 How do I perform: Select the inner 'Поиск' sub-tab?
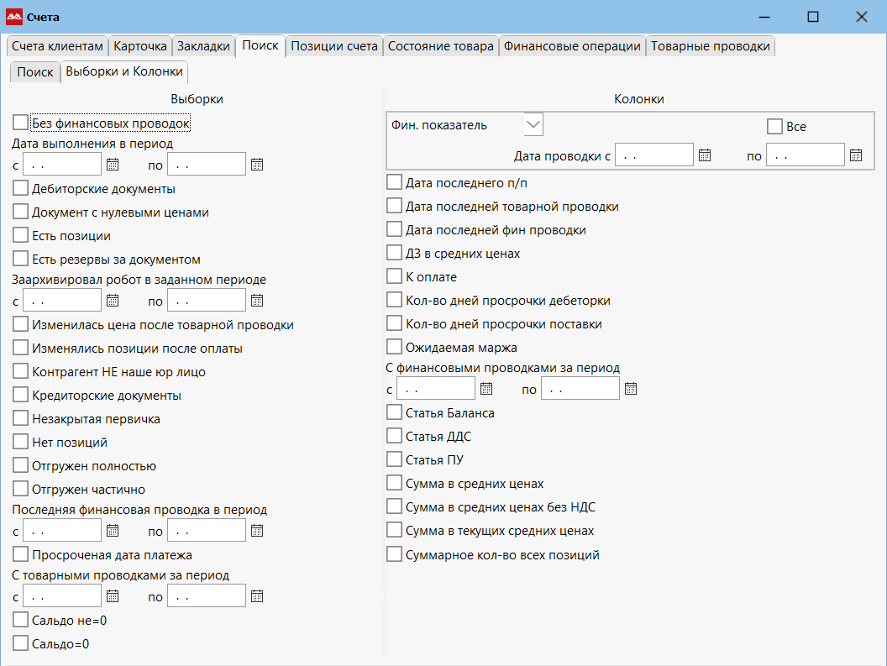click(x=35, y=72)
